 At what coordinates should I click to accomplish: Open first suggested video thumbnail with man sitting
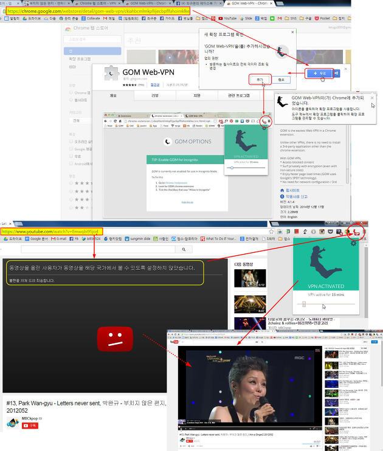[x=250, y=278]
